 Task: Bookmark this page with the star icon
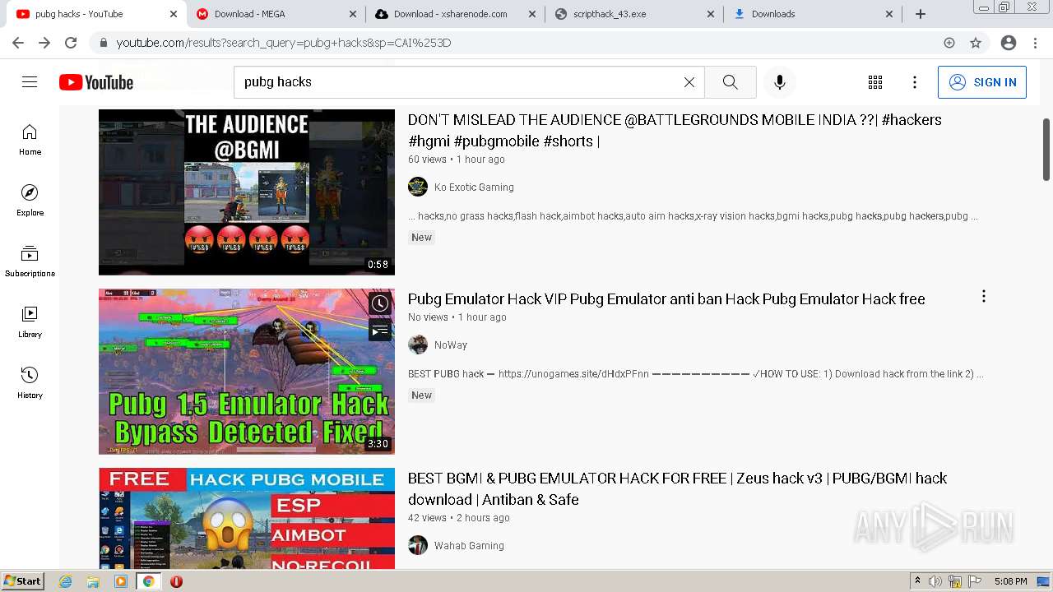click(x=976, y=43)
